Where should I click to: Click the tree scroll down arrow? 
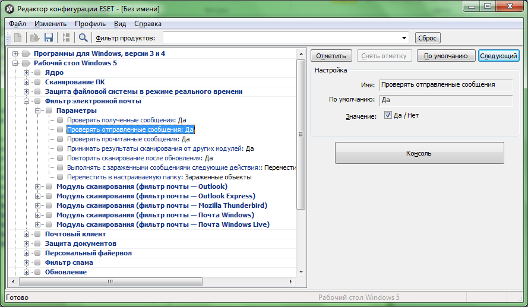click(301, 272)
